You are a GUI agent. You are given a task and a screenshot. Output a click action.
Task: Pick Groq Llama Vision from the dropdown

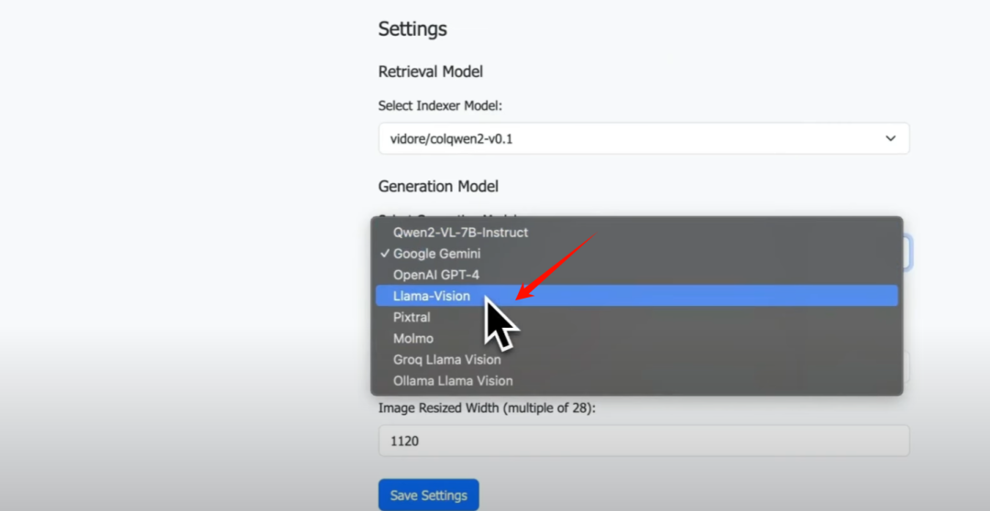[x=447, y=359]
